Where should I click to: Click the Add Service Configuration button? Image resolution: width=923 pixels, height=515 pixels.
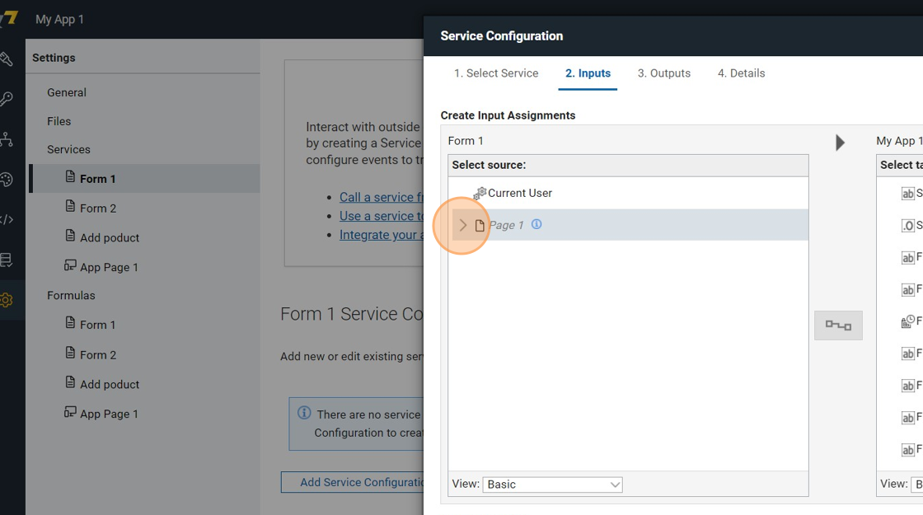tap(354, 482)
